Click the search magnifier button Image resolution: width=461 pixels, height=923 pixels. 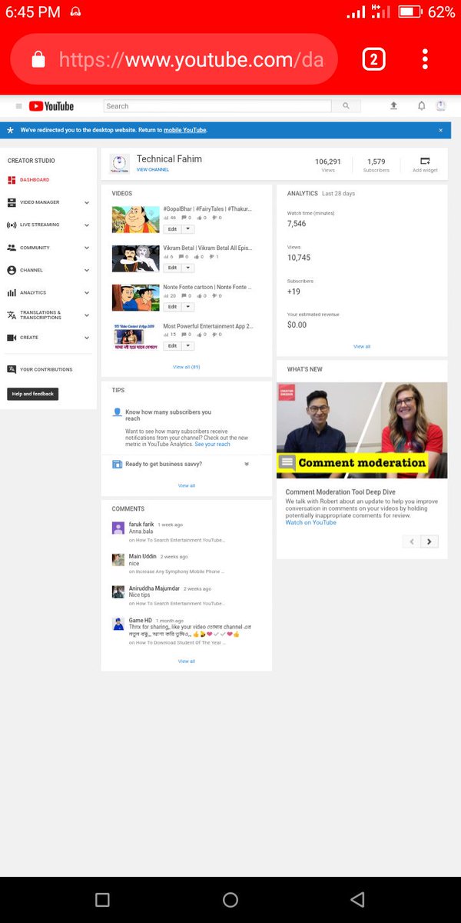coord(346,106)
